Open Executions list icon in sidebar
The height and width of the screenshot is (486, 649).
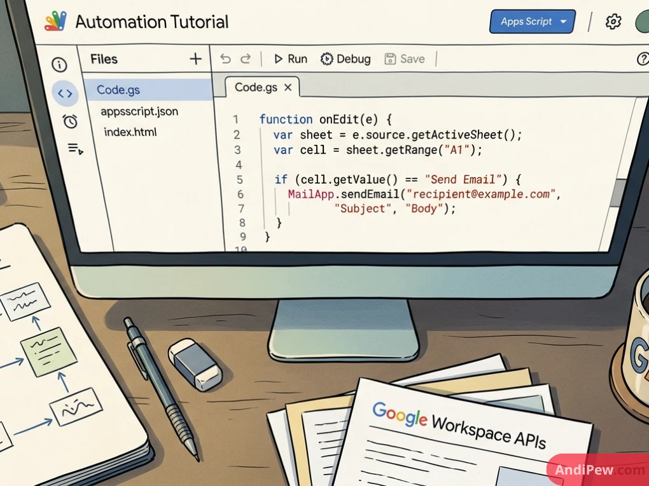75,149
